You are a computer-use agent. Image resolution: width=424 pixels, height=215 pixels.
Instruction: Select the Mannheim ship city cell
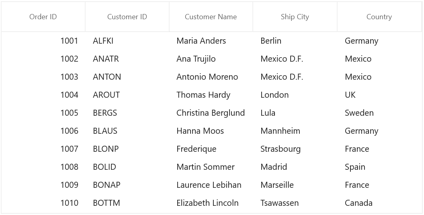pos(295,131)
